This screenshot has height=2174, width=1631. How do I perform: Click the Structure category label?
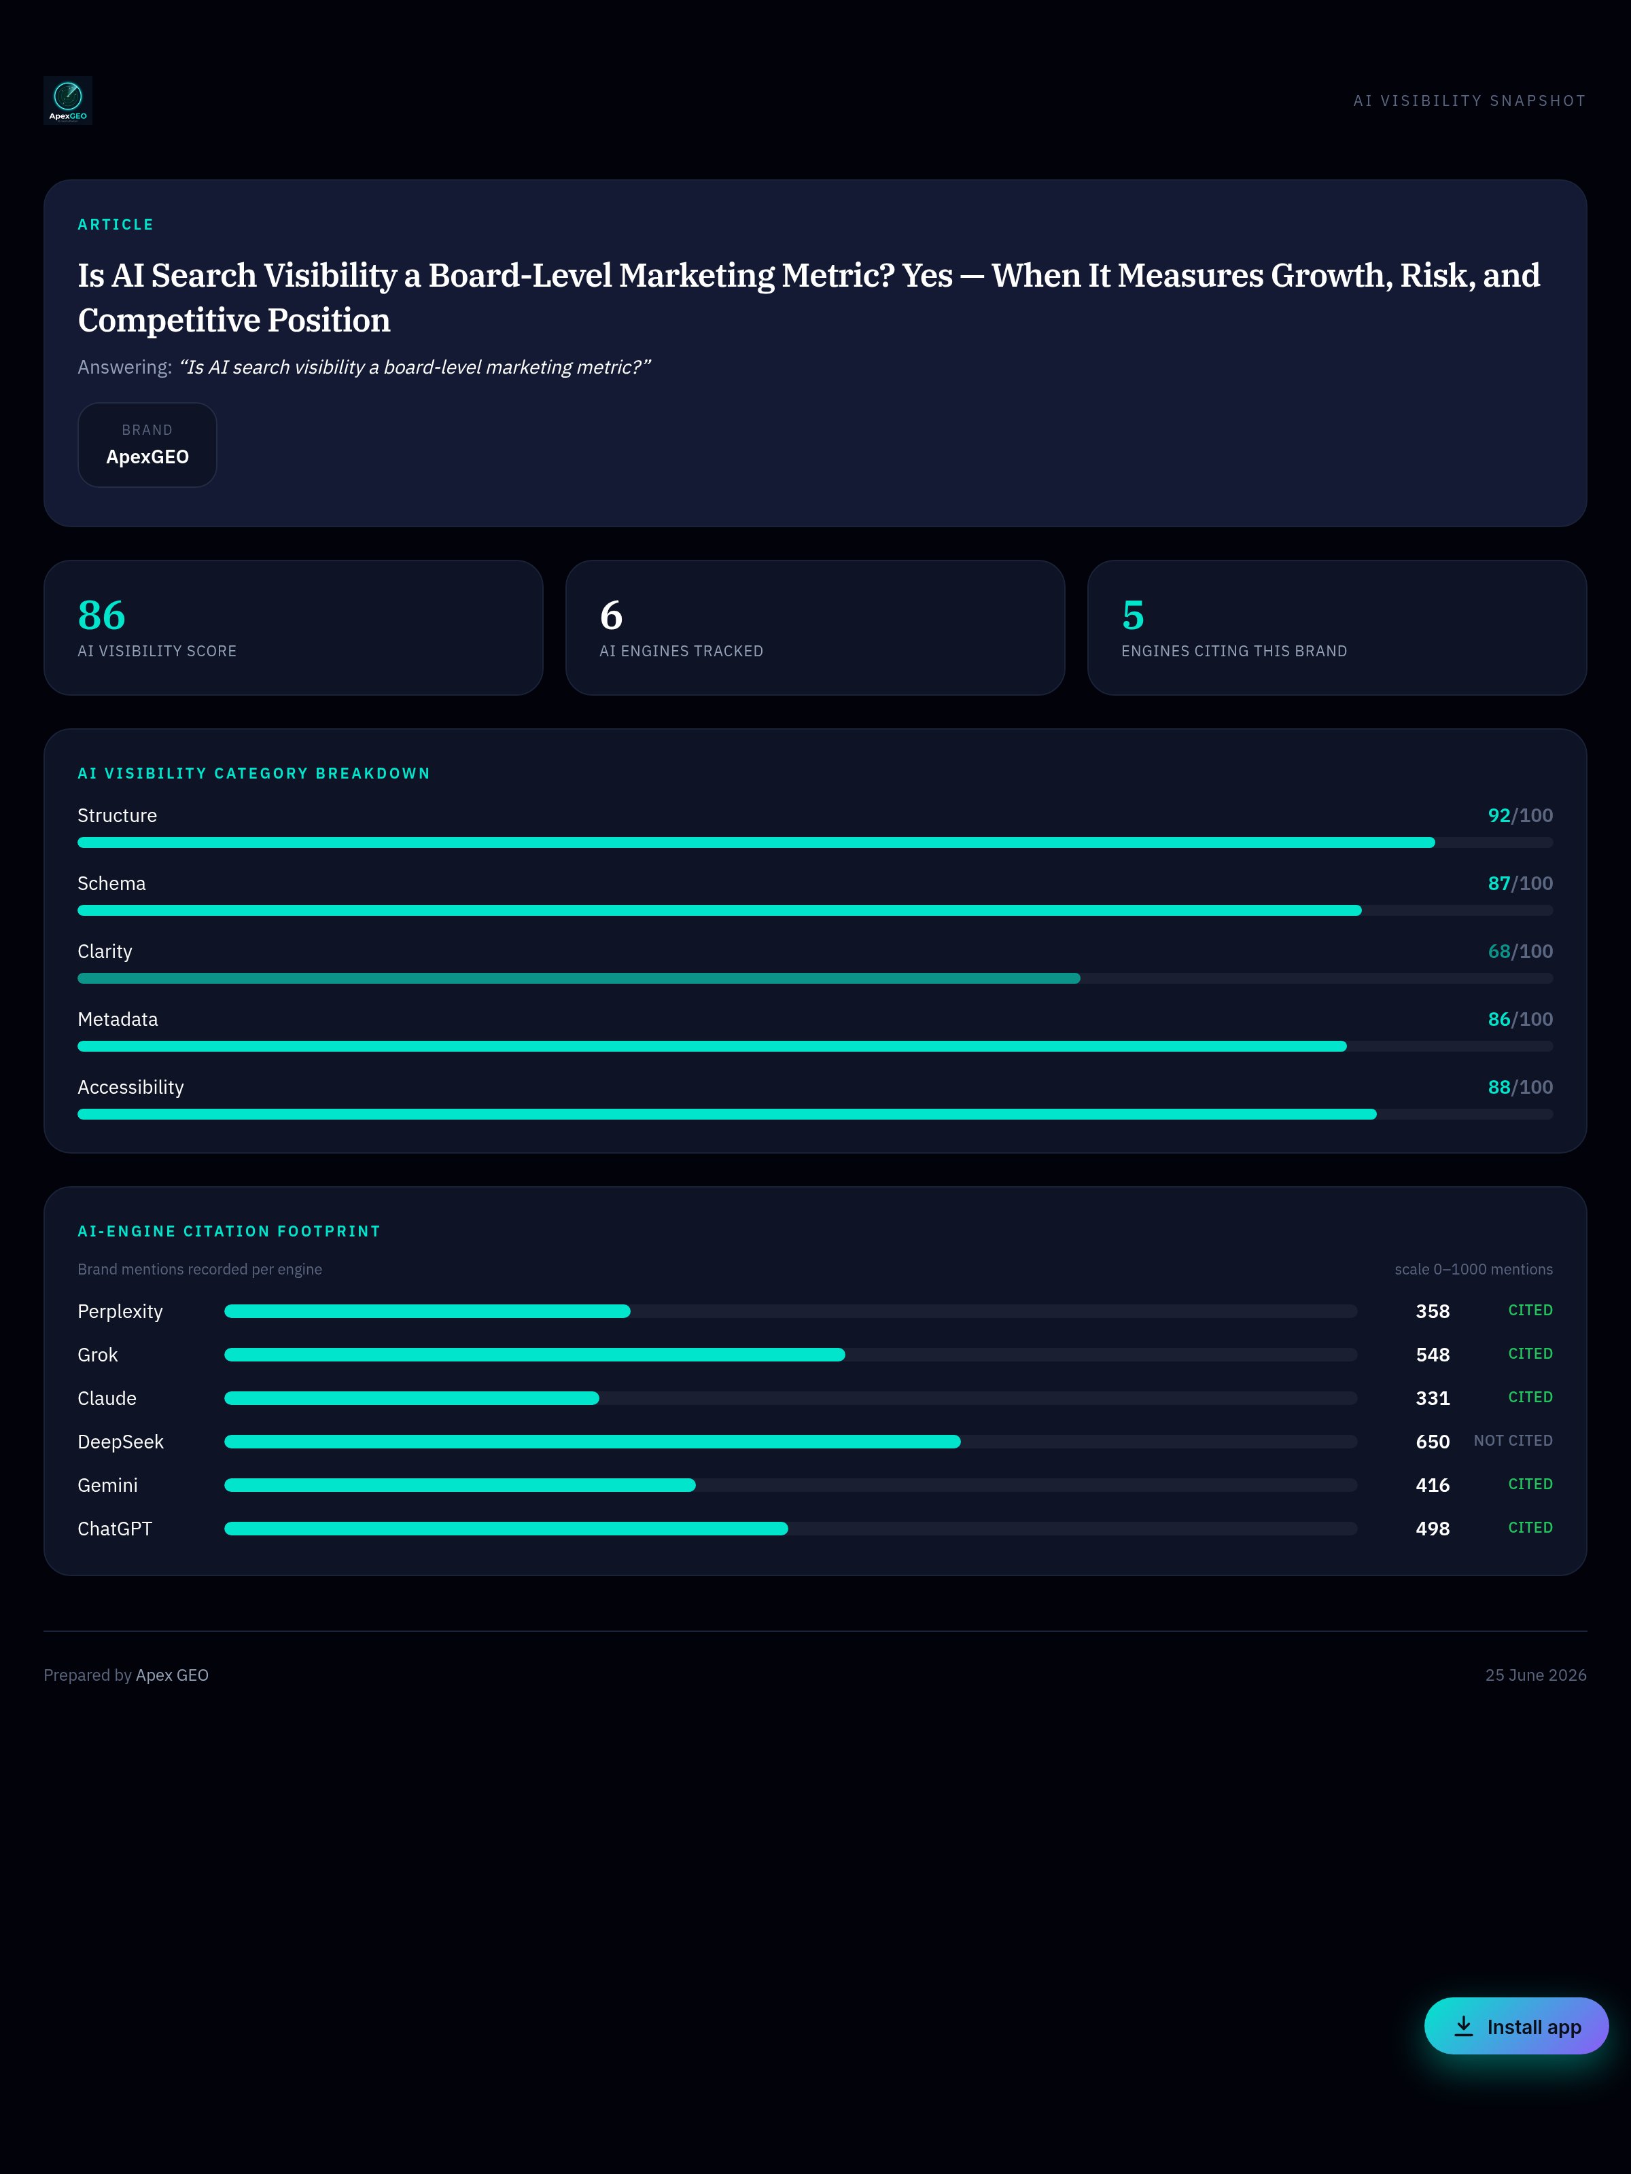coord(117,816)
